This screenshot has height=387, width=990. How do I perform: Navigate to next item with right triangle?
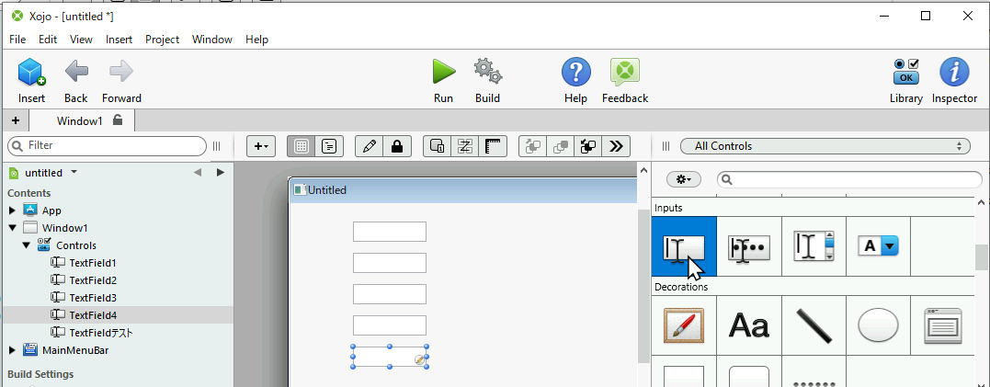pos(221,172)
